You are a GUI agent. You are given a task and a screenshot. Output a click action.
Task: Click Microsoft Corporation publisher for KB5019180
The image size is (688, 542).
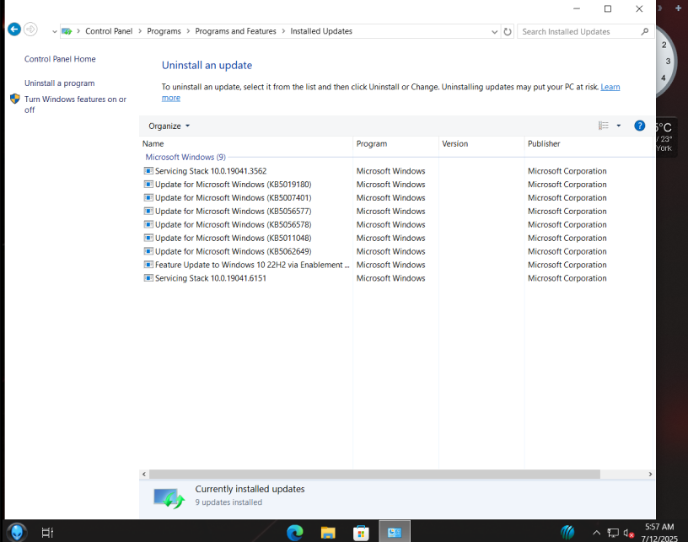point(567,185)
